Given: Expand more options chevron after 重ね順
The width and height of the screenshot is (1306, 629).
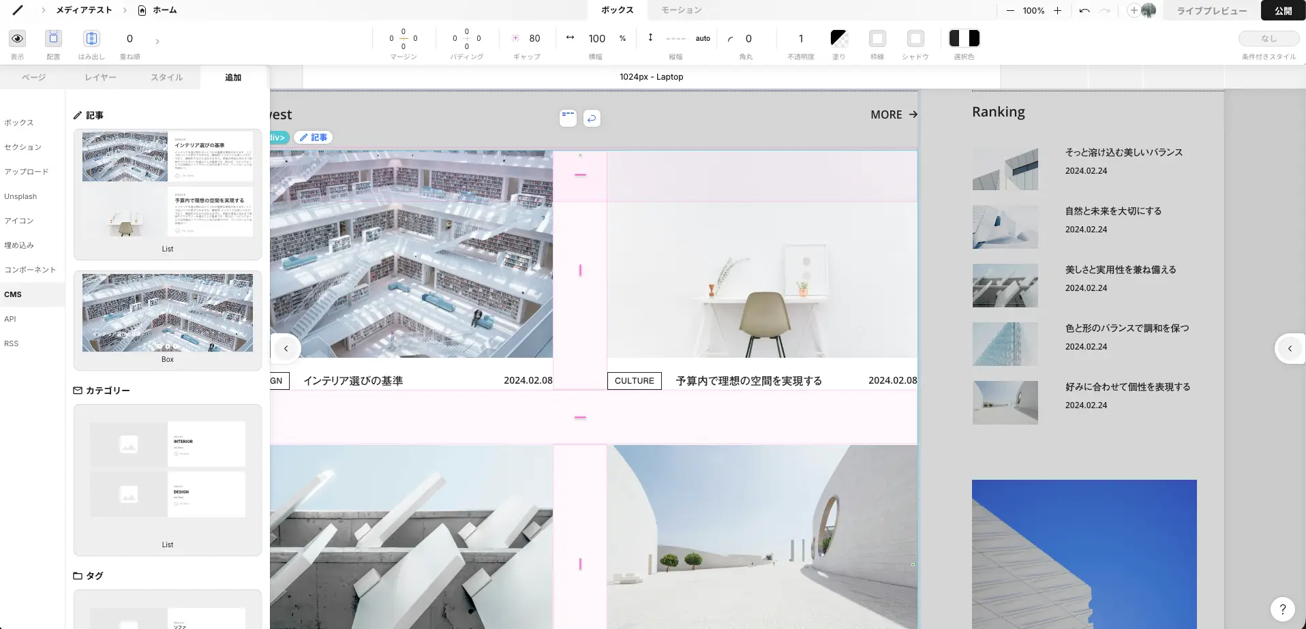Looking at the screenshot, I should [x=157, y=42].
